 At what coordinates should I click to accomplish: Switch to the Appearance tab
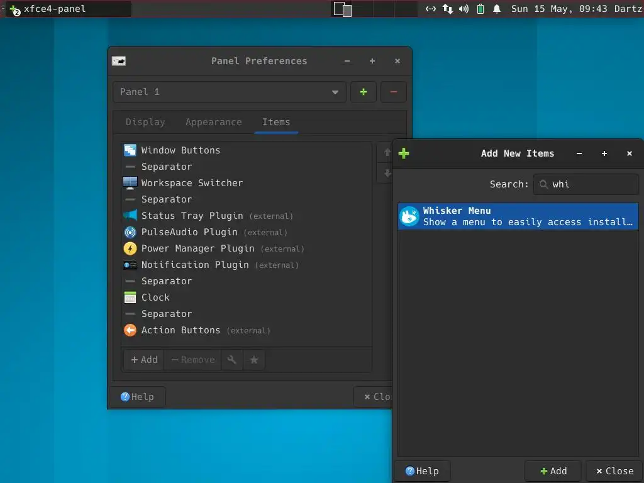(214, 122)
